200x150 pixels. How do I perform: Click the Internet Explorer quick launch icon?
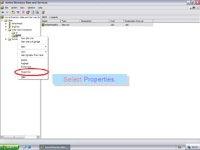tap(29, 147)
